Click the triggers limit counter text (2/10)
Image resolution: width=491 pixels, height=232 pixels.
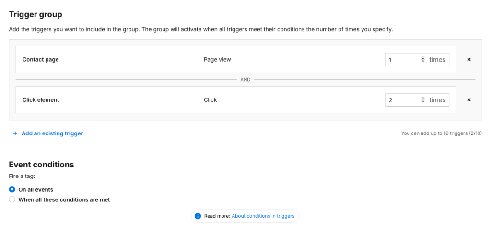point(475,133)
